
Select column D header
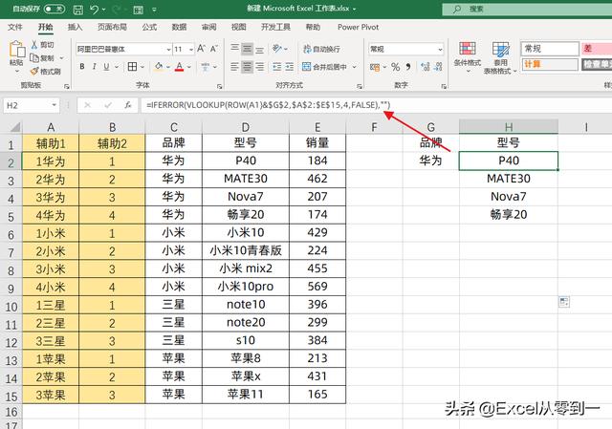pos(246,127)
